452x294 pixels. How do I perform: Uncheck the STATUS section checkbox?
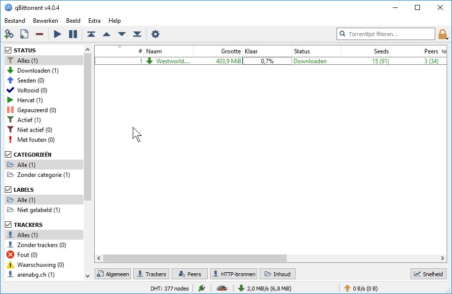[8, 49]
